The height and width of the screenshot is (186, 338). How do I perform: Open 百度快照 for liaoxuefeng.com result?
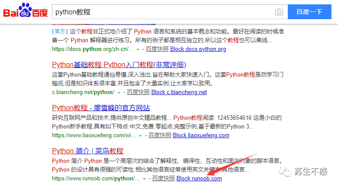click(160, 135)
